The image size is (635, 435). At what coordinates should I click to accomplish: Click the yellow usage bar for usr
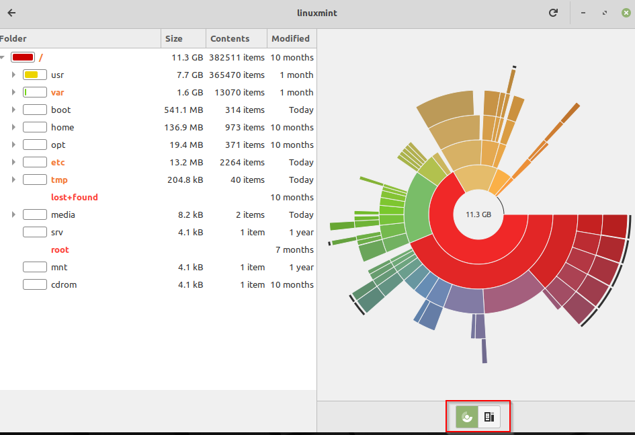click(35, 75)
